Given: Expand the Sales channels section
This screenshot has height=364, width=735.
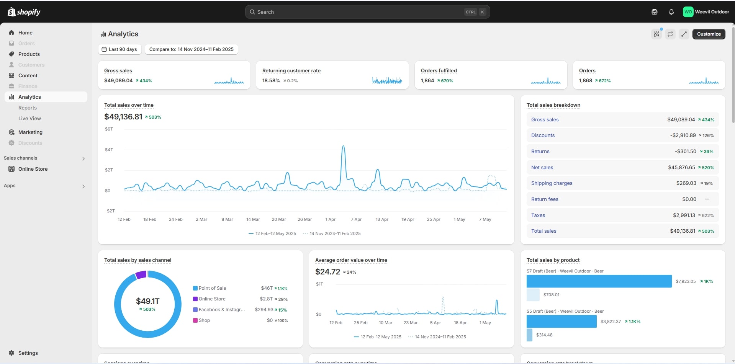Looking at the screenshot, I should 83,158.
